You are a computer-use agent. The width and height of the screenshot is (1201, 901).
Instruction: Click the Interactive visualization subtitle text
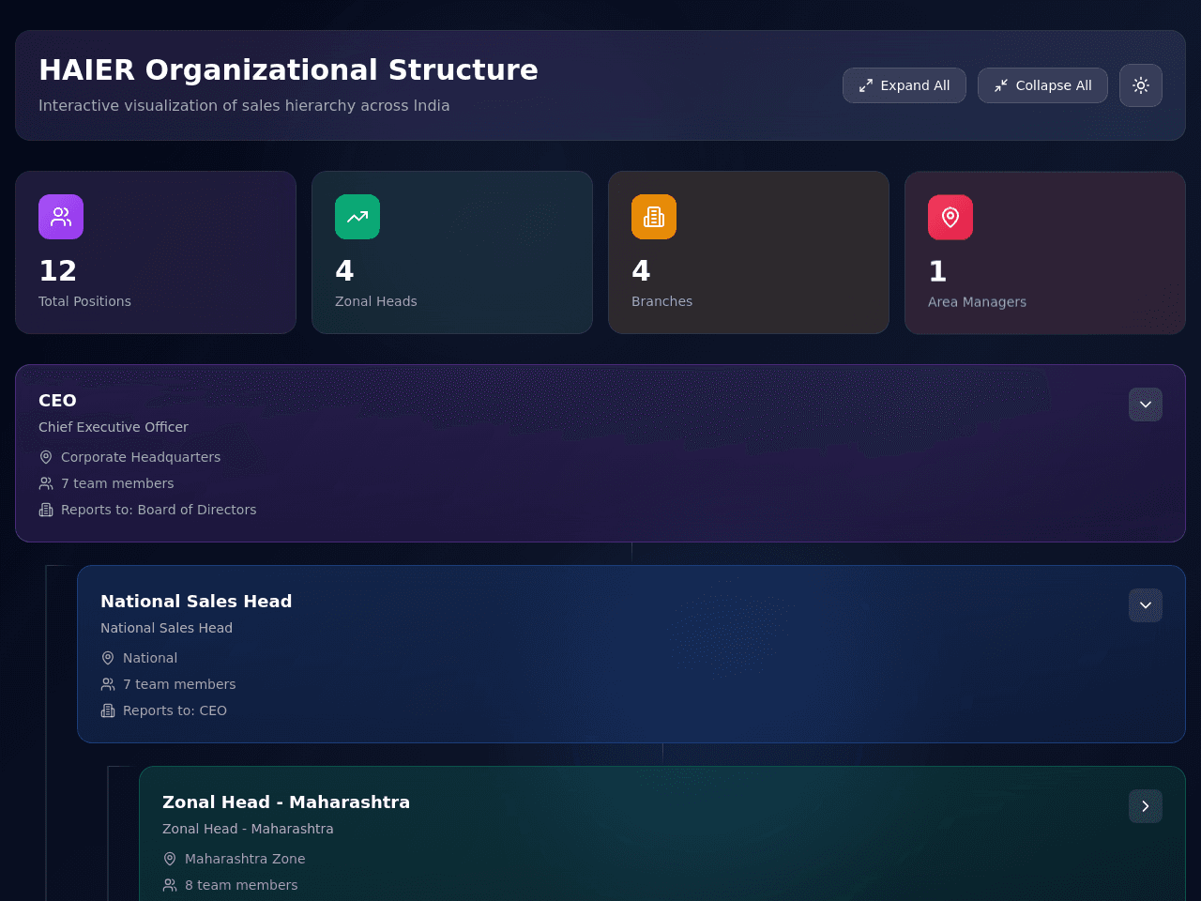(x=244, y=106)
